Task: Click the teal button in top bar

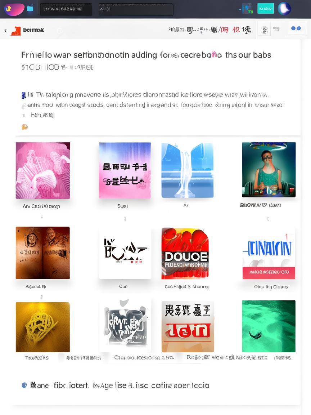Action: coord(266,9)
